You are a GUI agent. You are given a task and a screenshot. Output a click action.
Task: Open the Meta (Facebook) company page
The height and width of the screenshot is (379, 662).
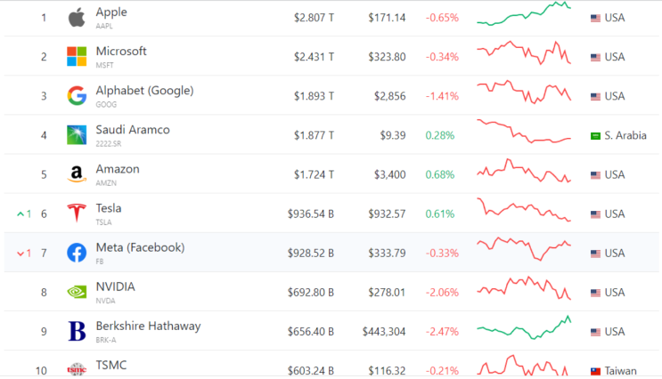pos(140,247)
